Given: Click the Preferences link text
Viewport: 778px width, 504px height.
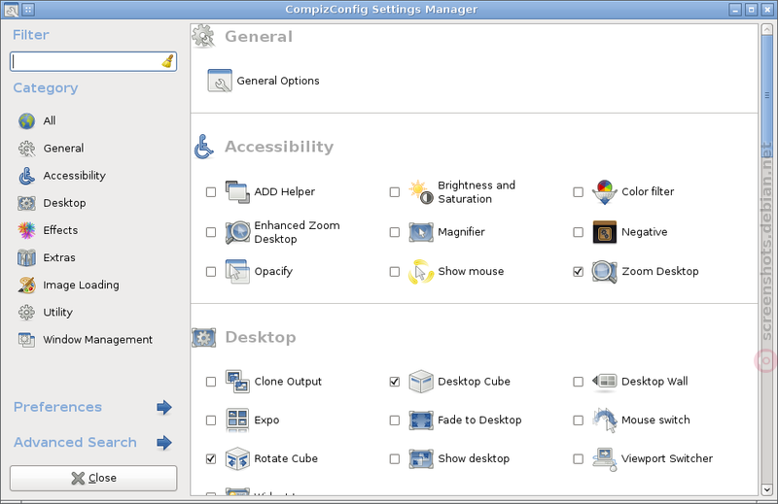Looking at the screenshot, I should tap(57, 407).
